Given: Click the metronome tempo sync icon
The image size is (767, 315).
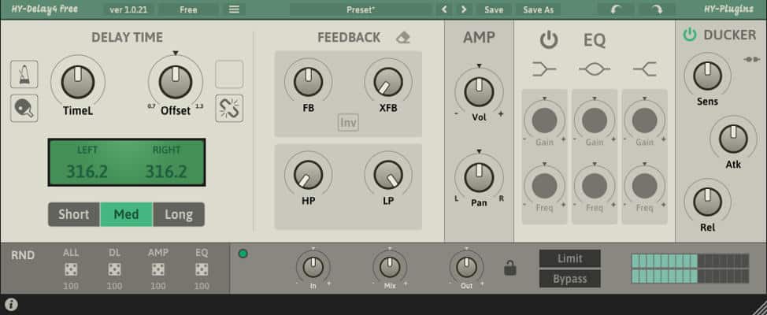Looking at the screenshot, I should [x=24, y=74].
